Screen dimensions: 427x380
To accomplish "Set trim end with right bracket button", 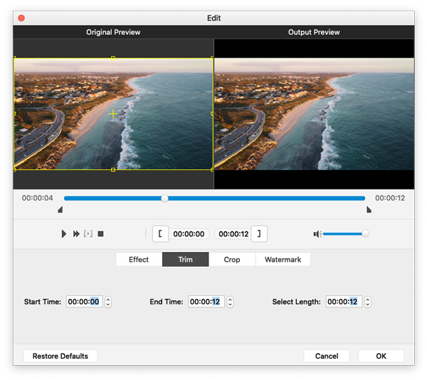I will coord(260,233).
